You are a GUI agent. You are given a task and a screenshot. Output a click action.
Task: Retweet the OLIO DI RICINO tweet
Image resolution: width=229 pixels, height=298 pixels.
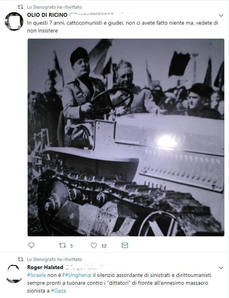pyautogui.click(x=63, y=245)
